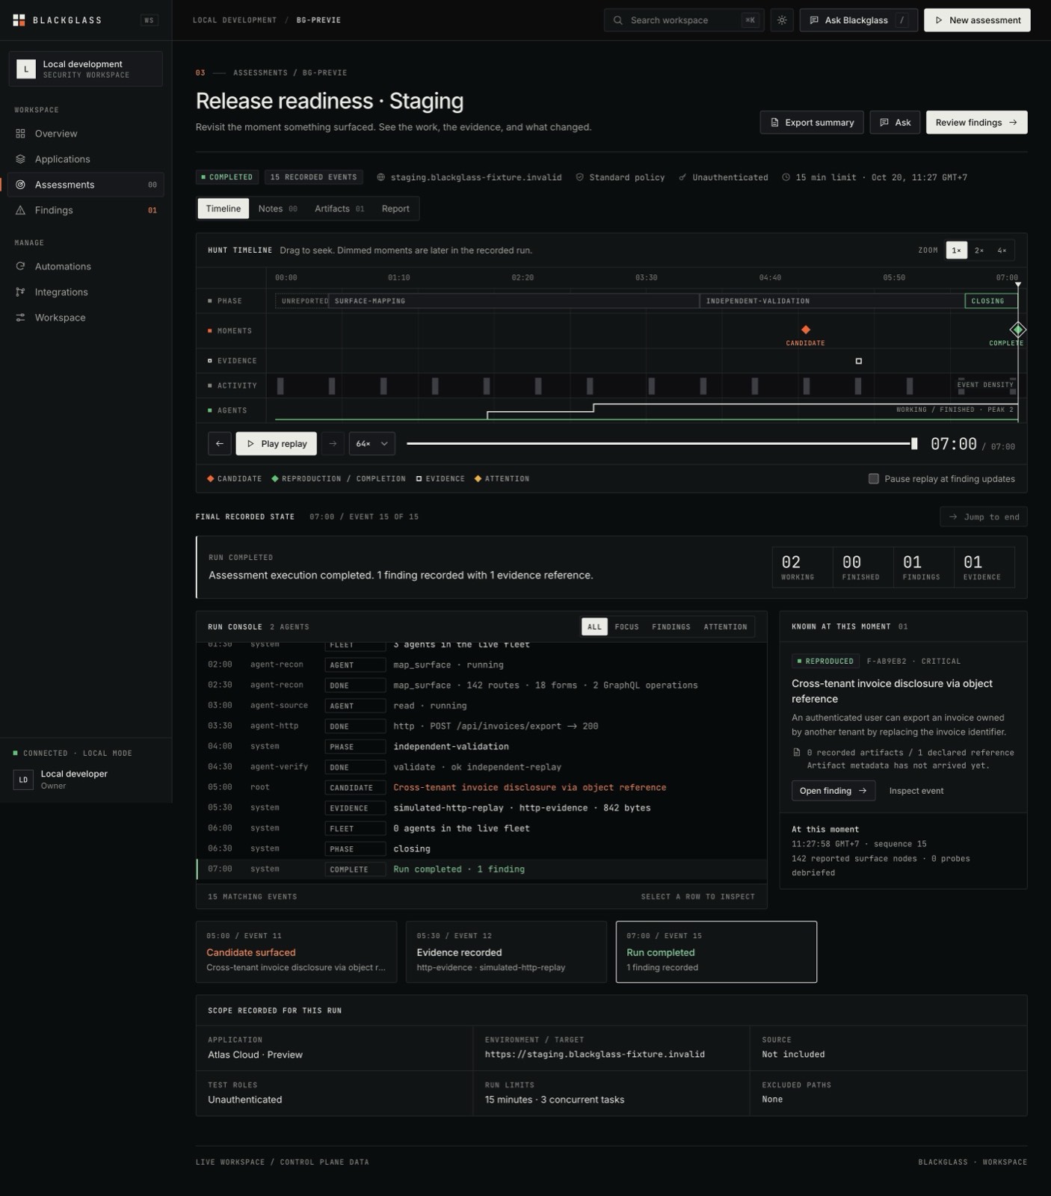Click the Inspect event link
1051x1196 pixels.
pyautogui.click(x=916, y=791)
